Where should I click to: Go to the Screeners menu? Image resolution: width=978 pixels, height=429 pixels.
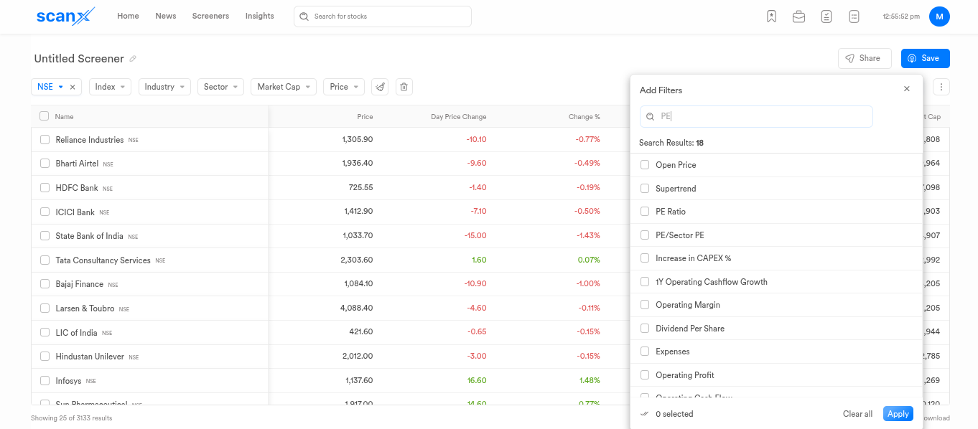pyautogui.click(x=210, y=16)
